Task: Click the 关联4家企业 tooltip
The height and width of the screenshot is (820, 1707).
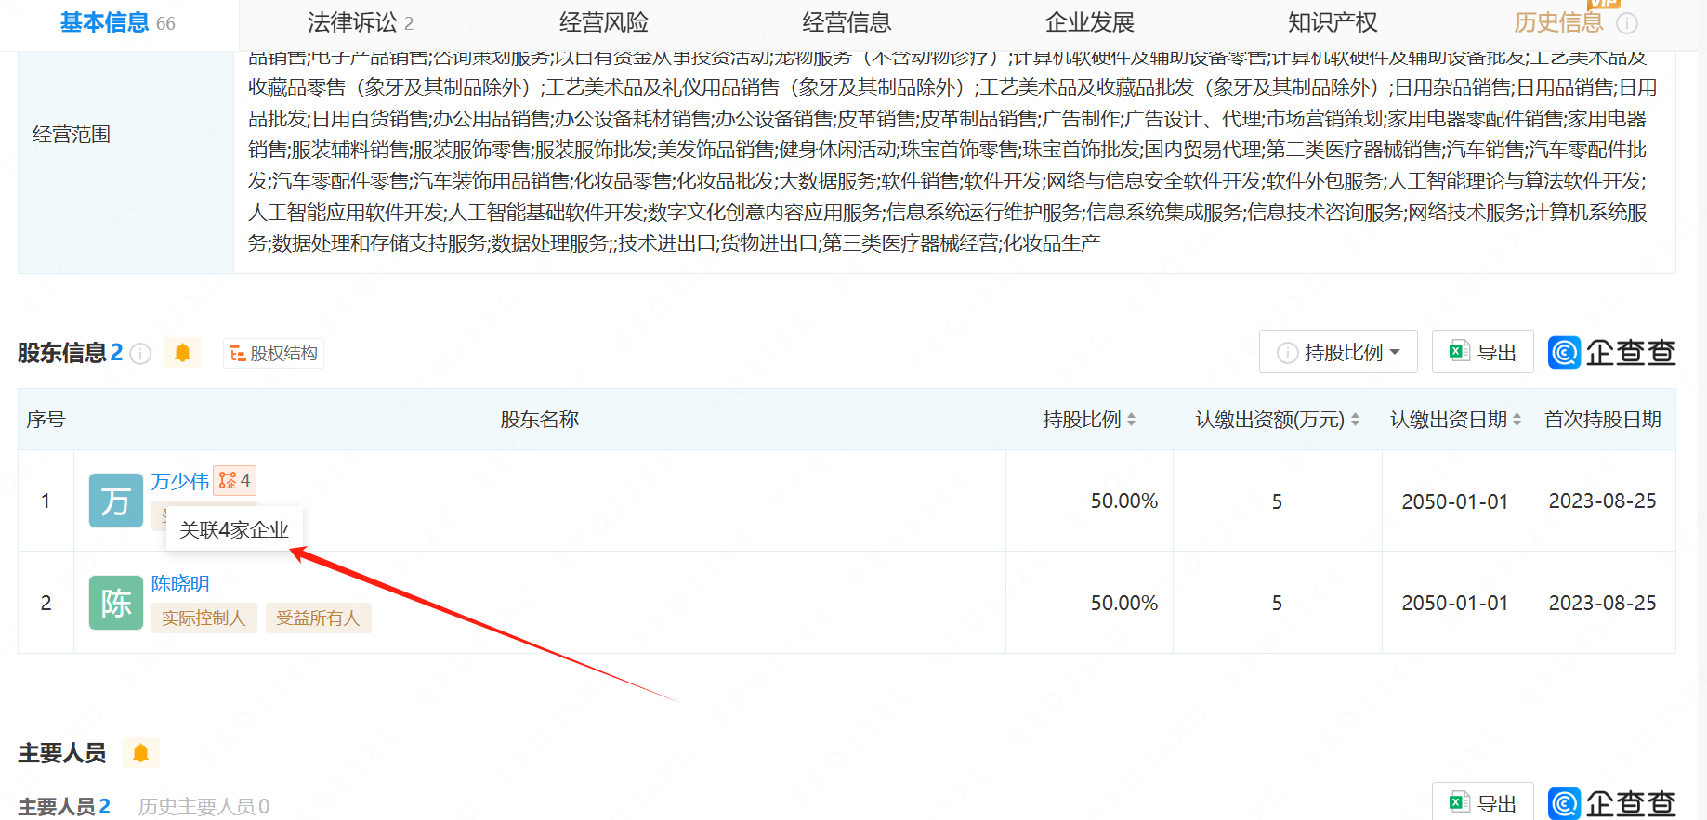Action: point(234,529)
